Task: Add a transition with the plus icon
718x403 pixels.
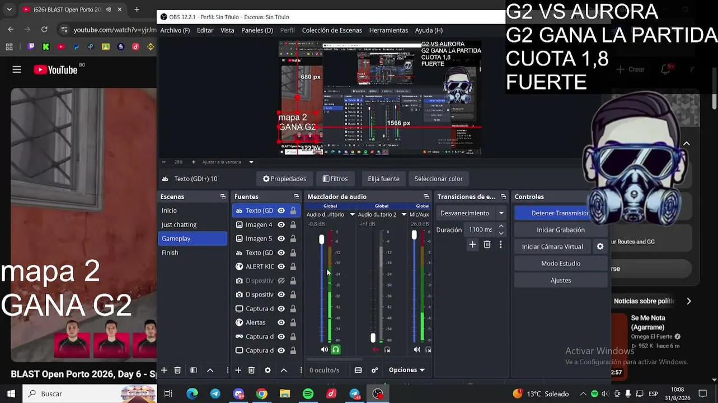Action: click(472, 245)
